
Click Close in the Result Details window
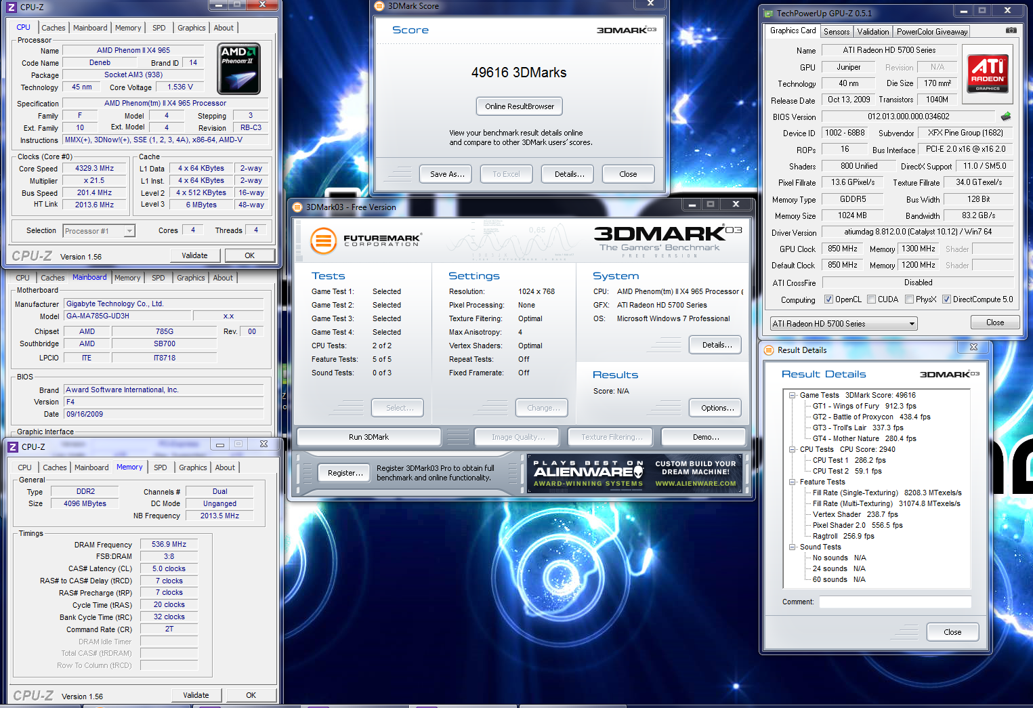click(x=952, y=632)
